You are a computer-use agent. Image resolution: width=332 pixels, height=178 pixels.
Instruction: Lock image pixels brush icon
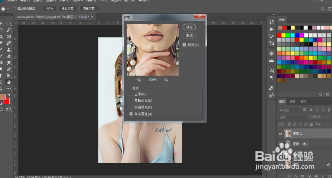(x=295, y=124)
